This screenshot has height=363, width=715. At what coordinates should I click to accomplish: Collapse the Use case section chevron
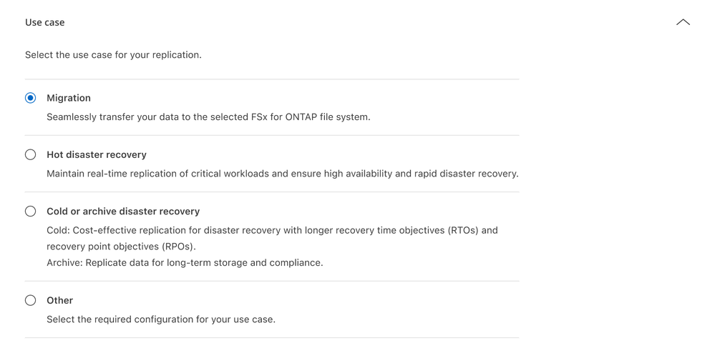click(x=683, y=23)
